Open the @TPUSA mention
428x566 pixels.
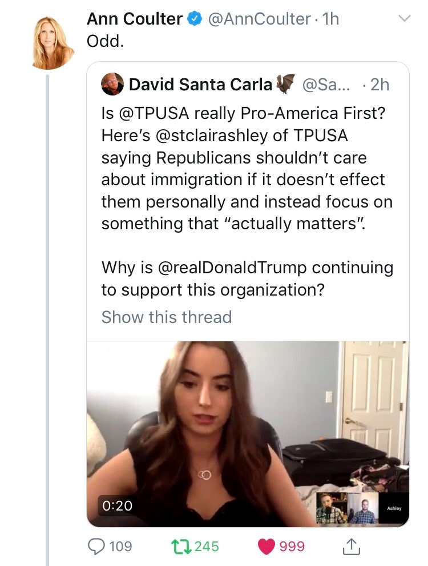click(154, 113)
